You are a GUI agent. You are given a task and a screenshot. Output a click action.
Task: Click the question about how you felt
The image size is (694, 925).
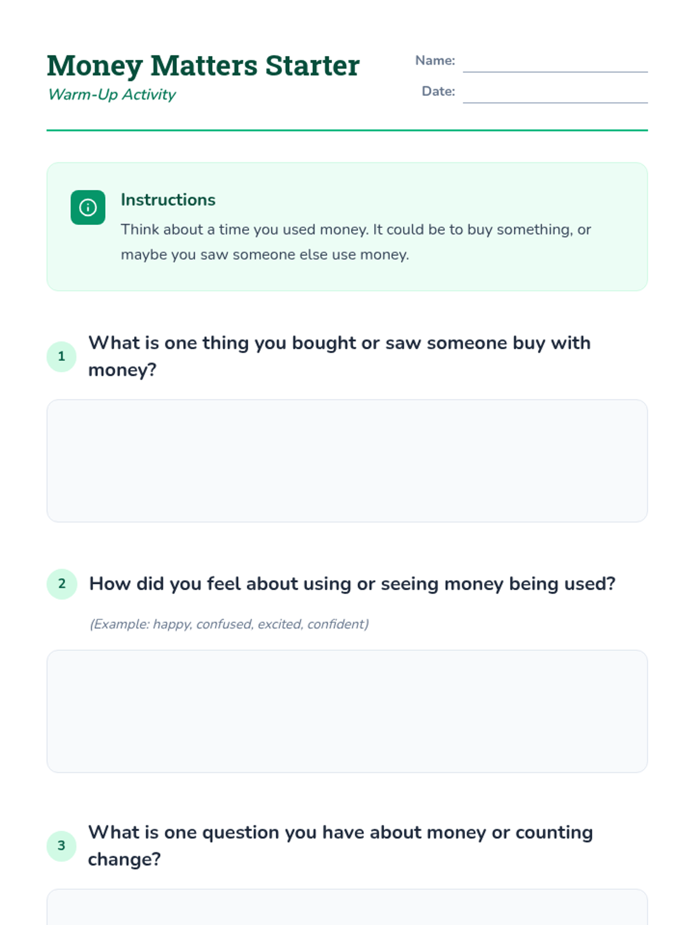click(352, 584)
